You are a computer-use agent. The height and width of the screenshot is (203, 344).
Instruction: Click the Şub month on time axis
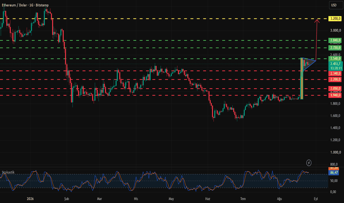point(66,199)
